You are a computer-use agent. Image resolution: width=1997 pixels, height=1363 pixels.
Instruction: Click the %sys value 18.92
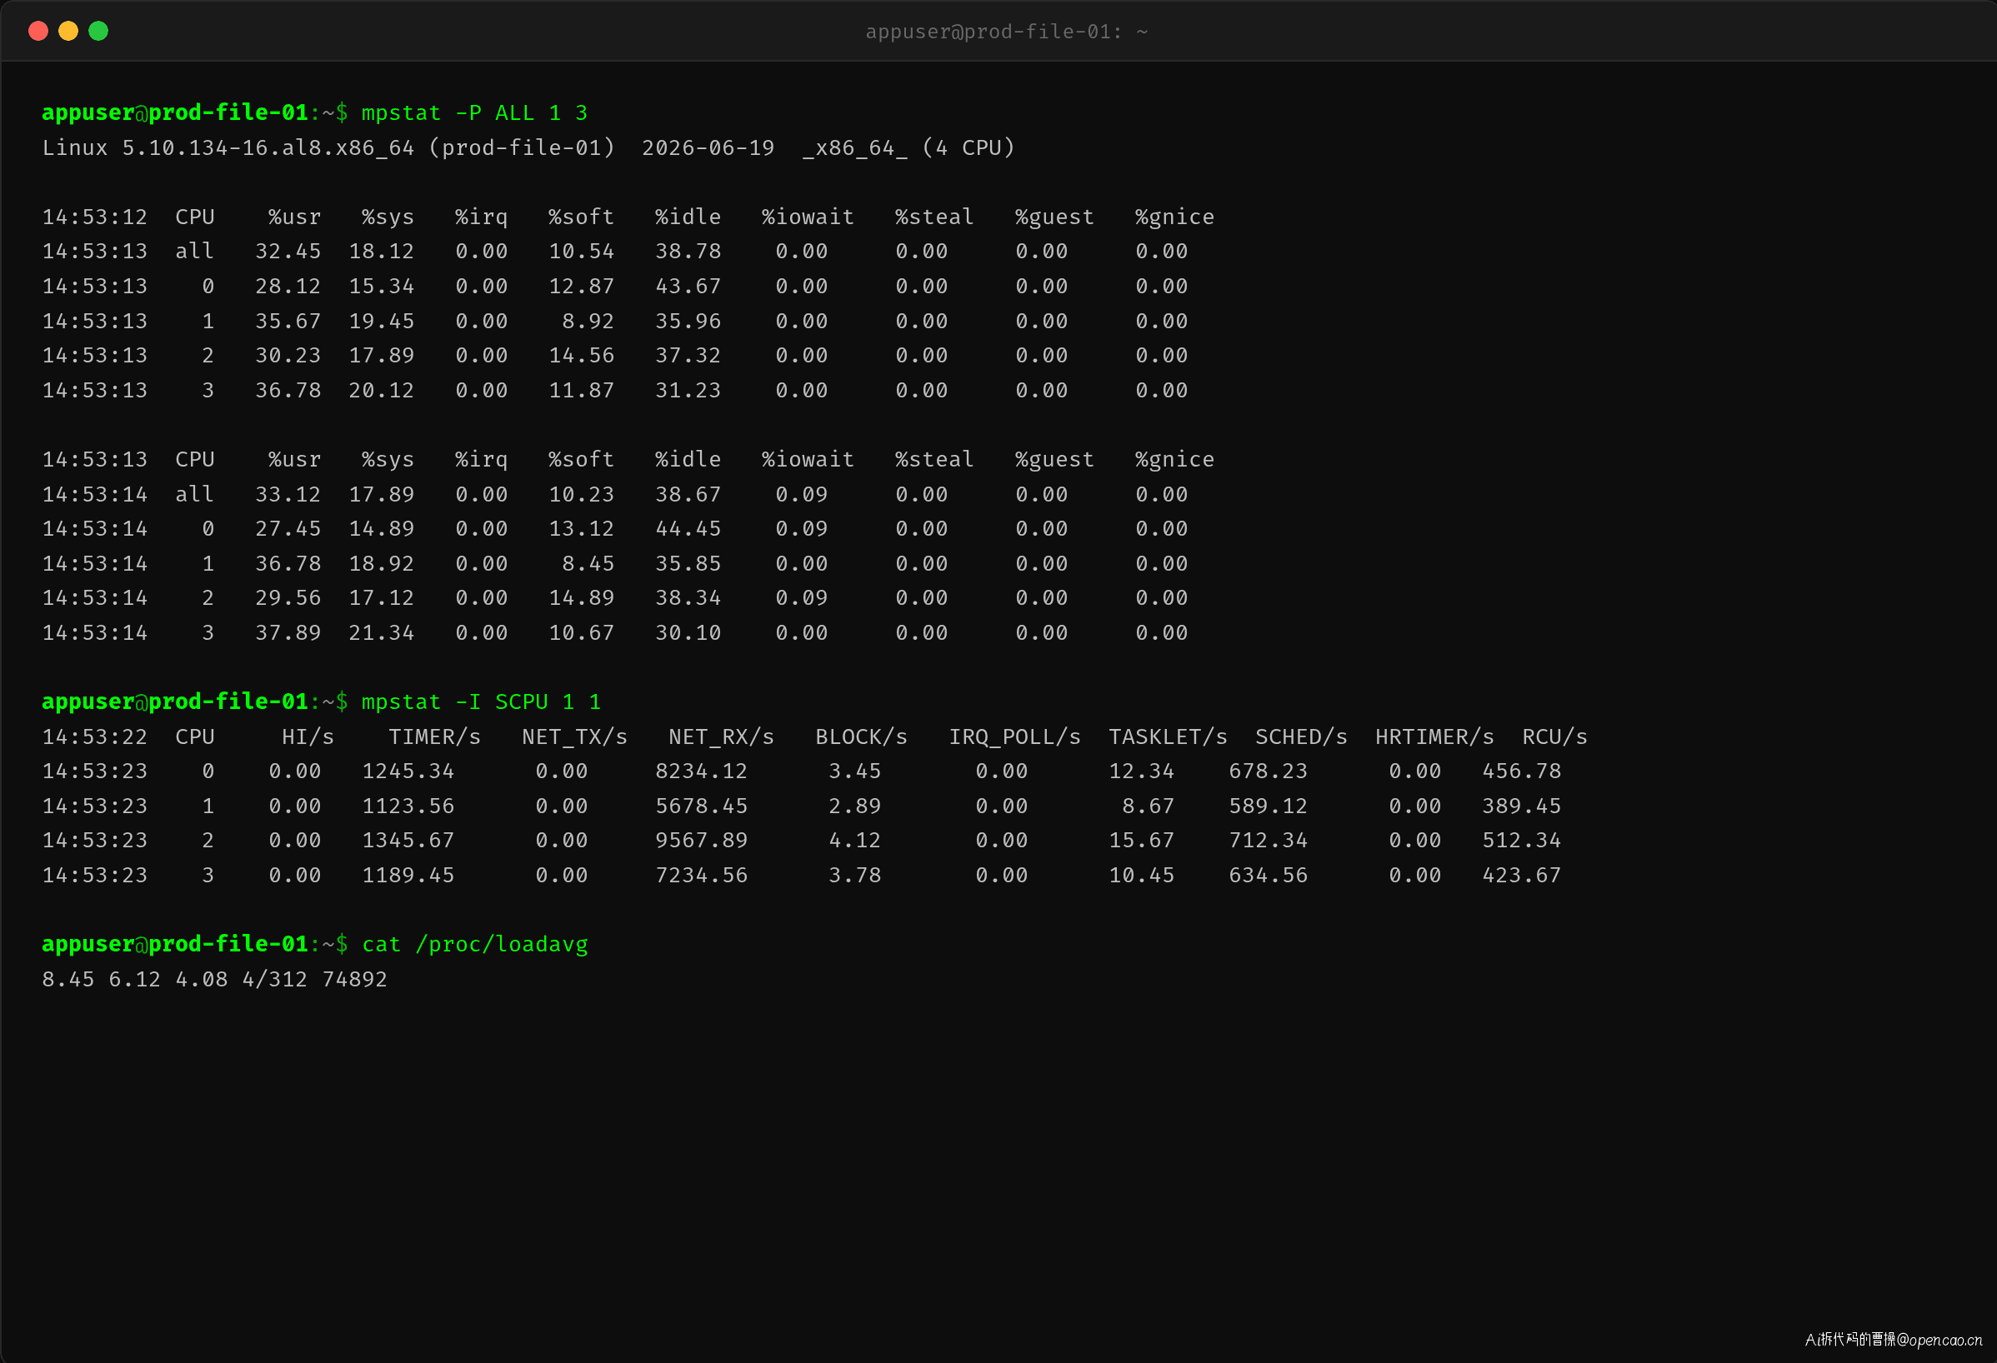(382, 564)
